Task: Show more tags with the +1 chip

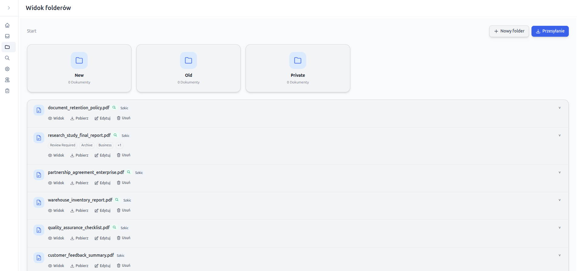Action: pyautogui.click(x=119, y=145)
